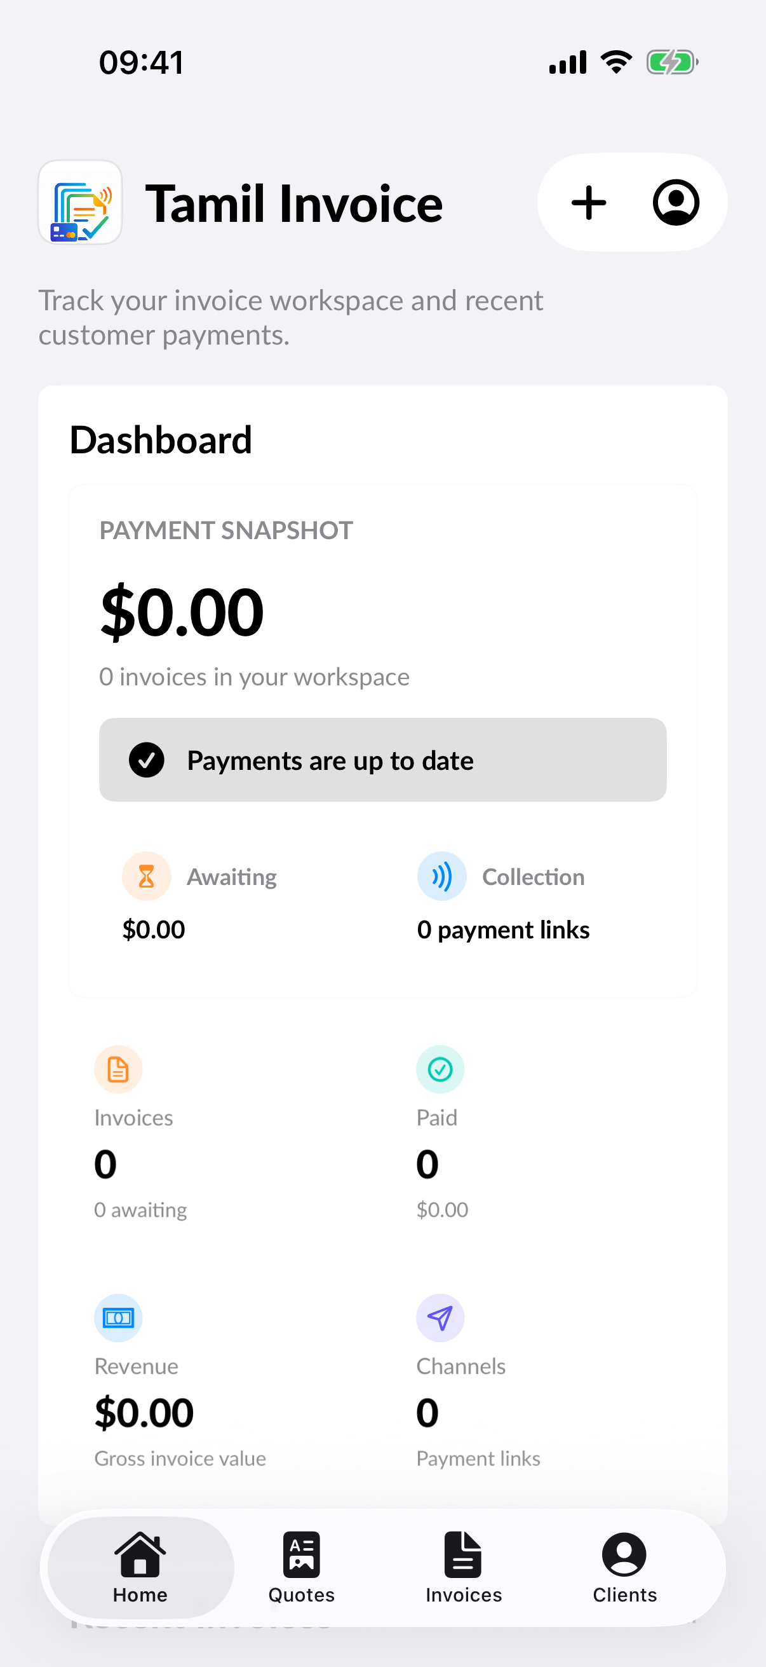Open the orange Invoices document icon
Screen dimensions: 766x1667
pos(118,1069)
